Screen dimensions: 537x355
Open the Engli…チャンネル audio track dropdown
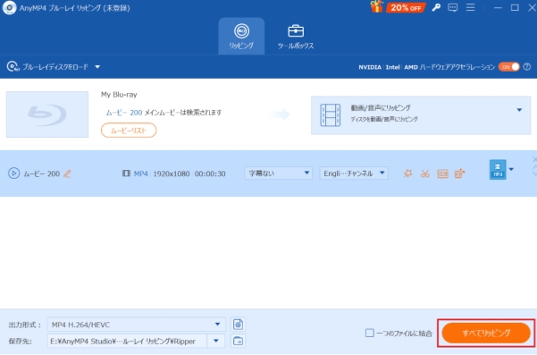click(354, 173)
